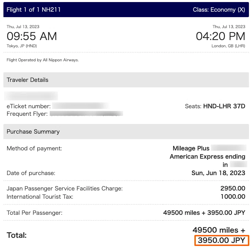Click the blurred traveler name
Screen dimensions: 251x248
(31, 96)
